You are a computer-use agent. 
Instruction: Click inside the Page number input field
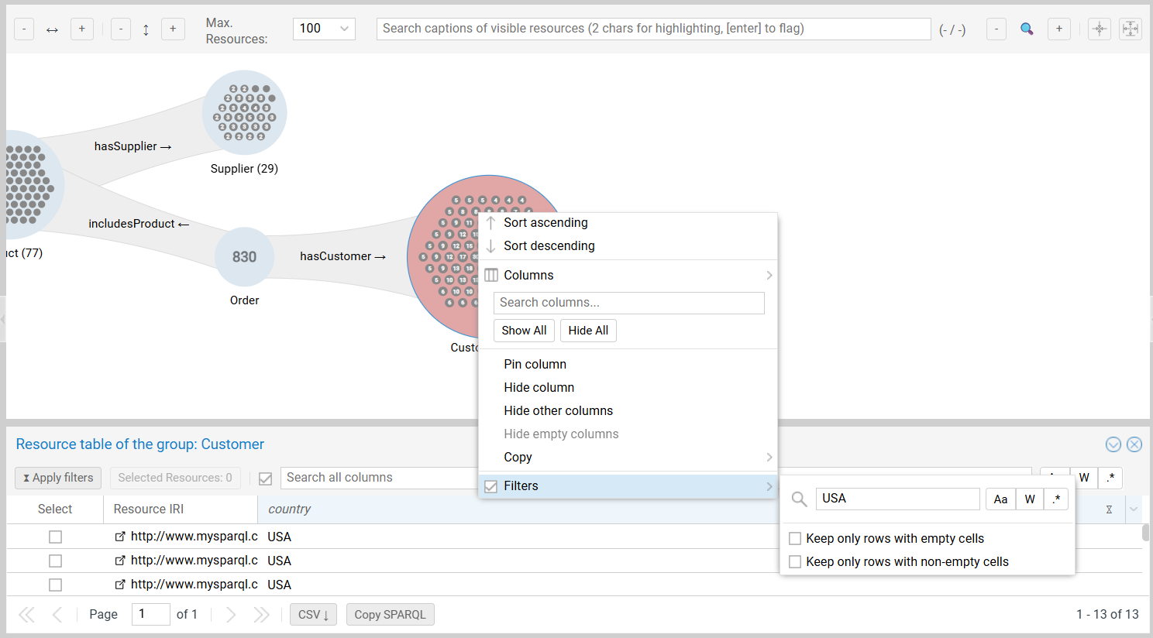coord(150,614)
